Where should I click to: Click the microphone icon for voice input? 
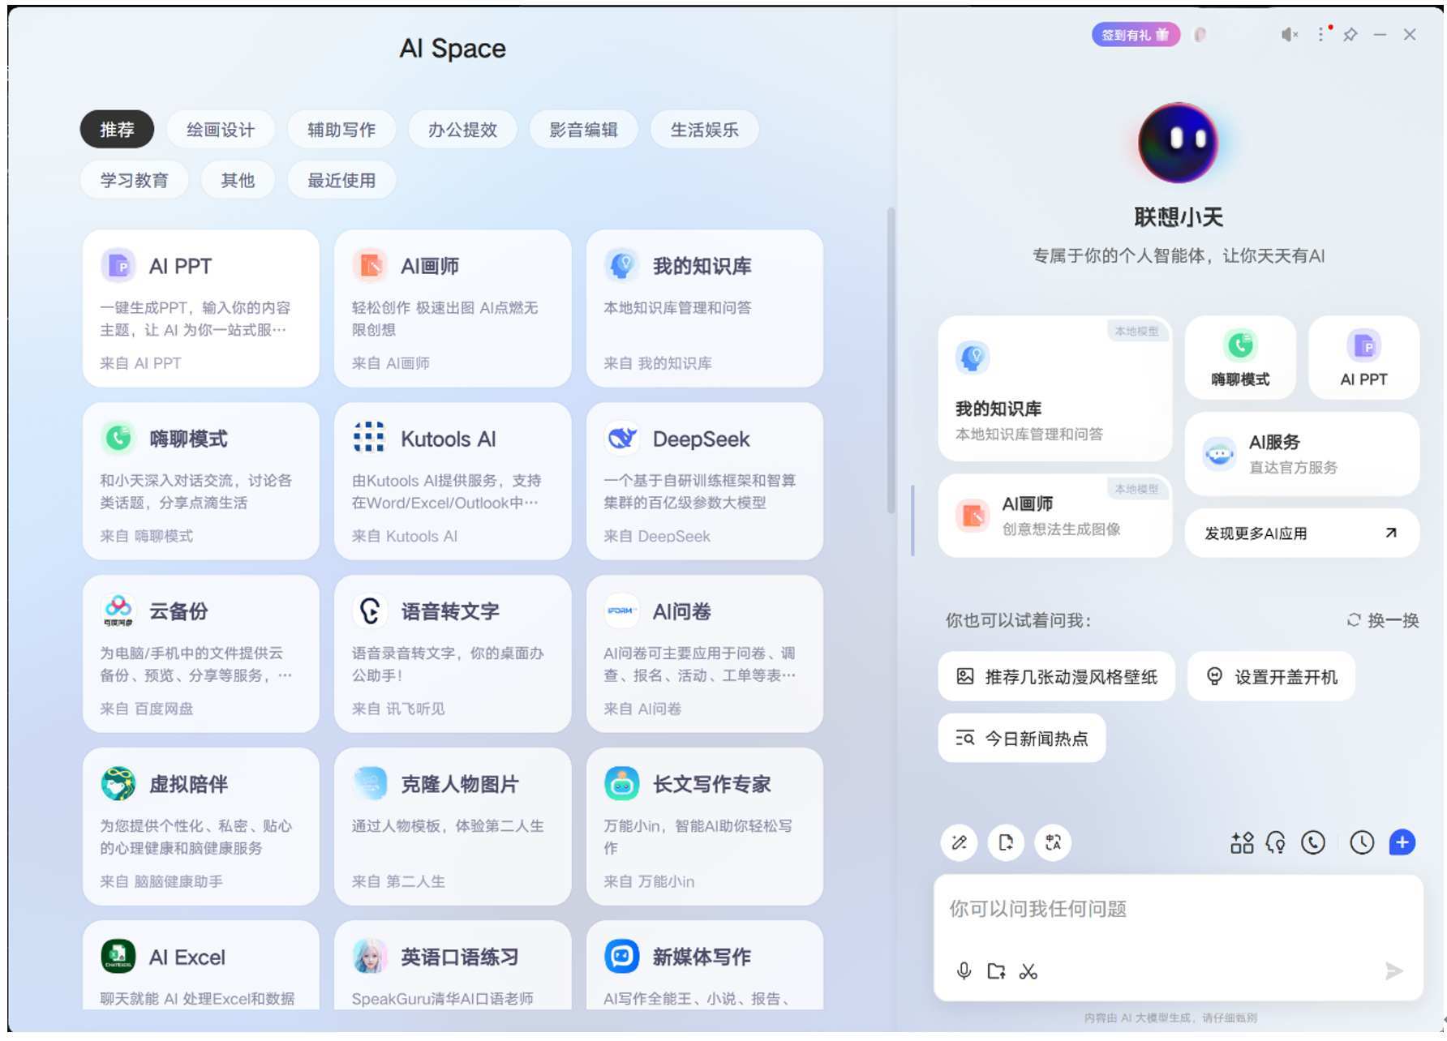[964, 970]
